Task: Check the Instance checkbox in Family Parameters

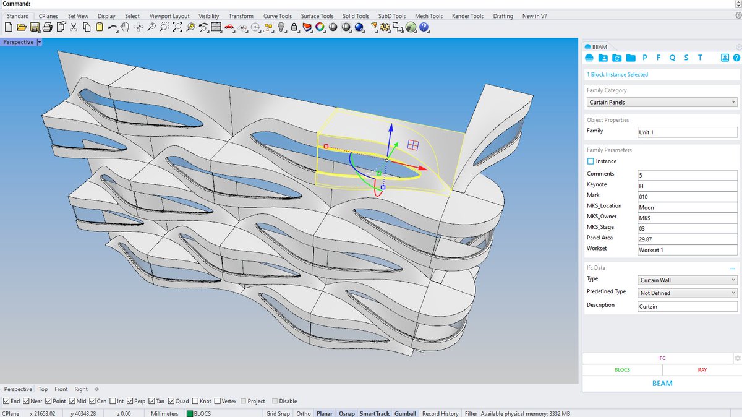Action: 591,161
